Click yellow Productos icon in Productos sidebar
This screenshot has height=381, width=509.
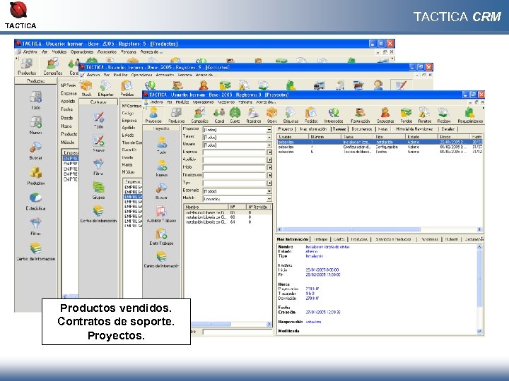[36, 176]
